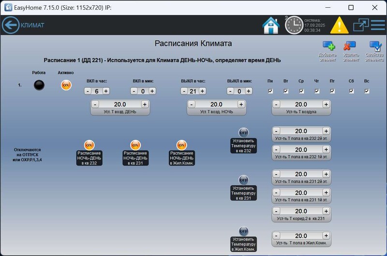Click the Добавить элемент icon
387x256 pixels.
[x=329, y=47]
